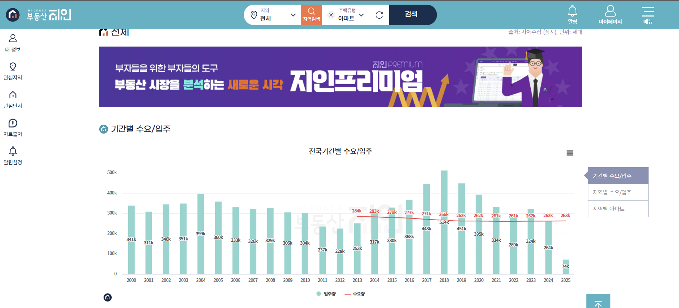Click the 기간별 수요/입주 section icon
This screenshot has height=308, width=679.
pyautogui.click(x=103, y=129)
